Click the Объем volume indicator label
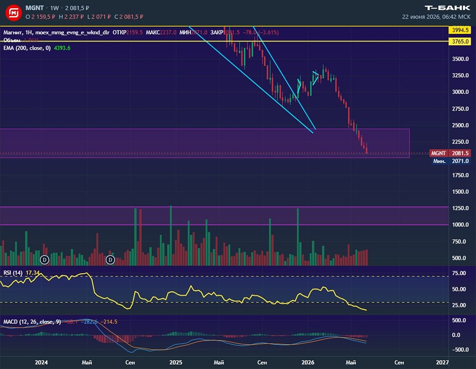The width and height of the screenshot is (476, 369). click(11, 40)
